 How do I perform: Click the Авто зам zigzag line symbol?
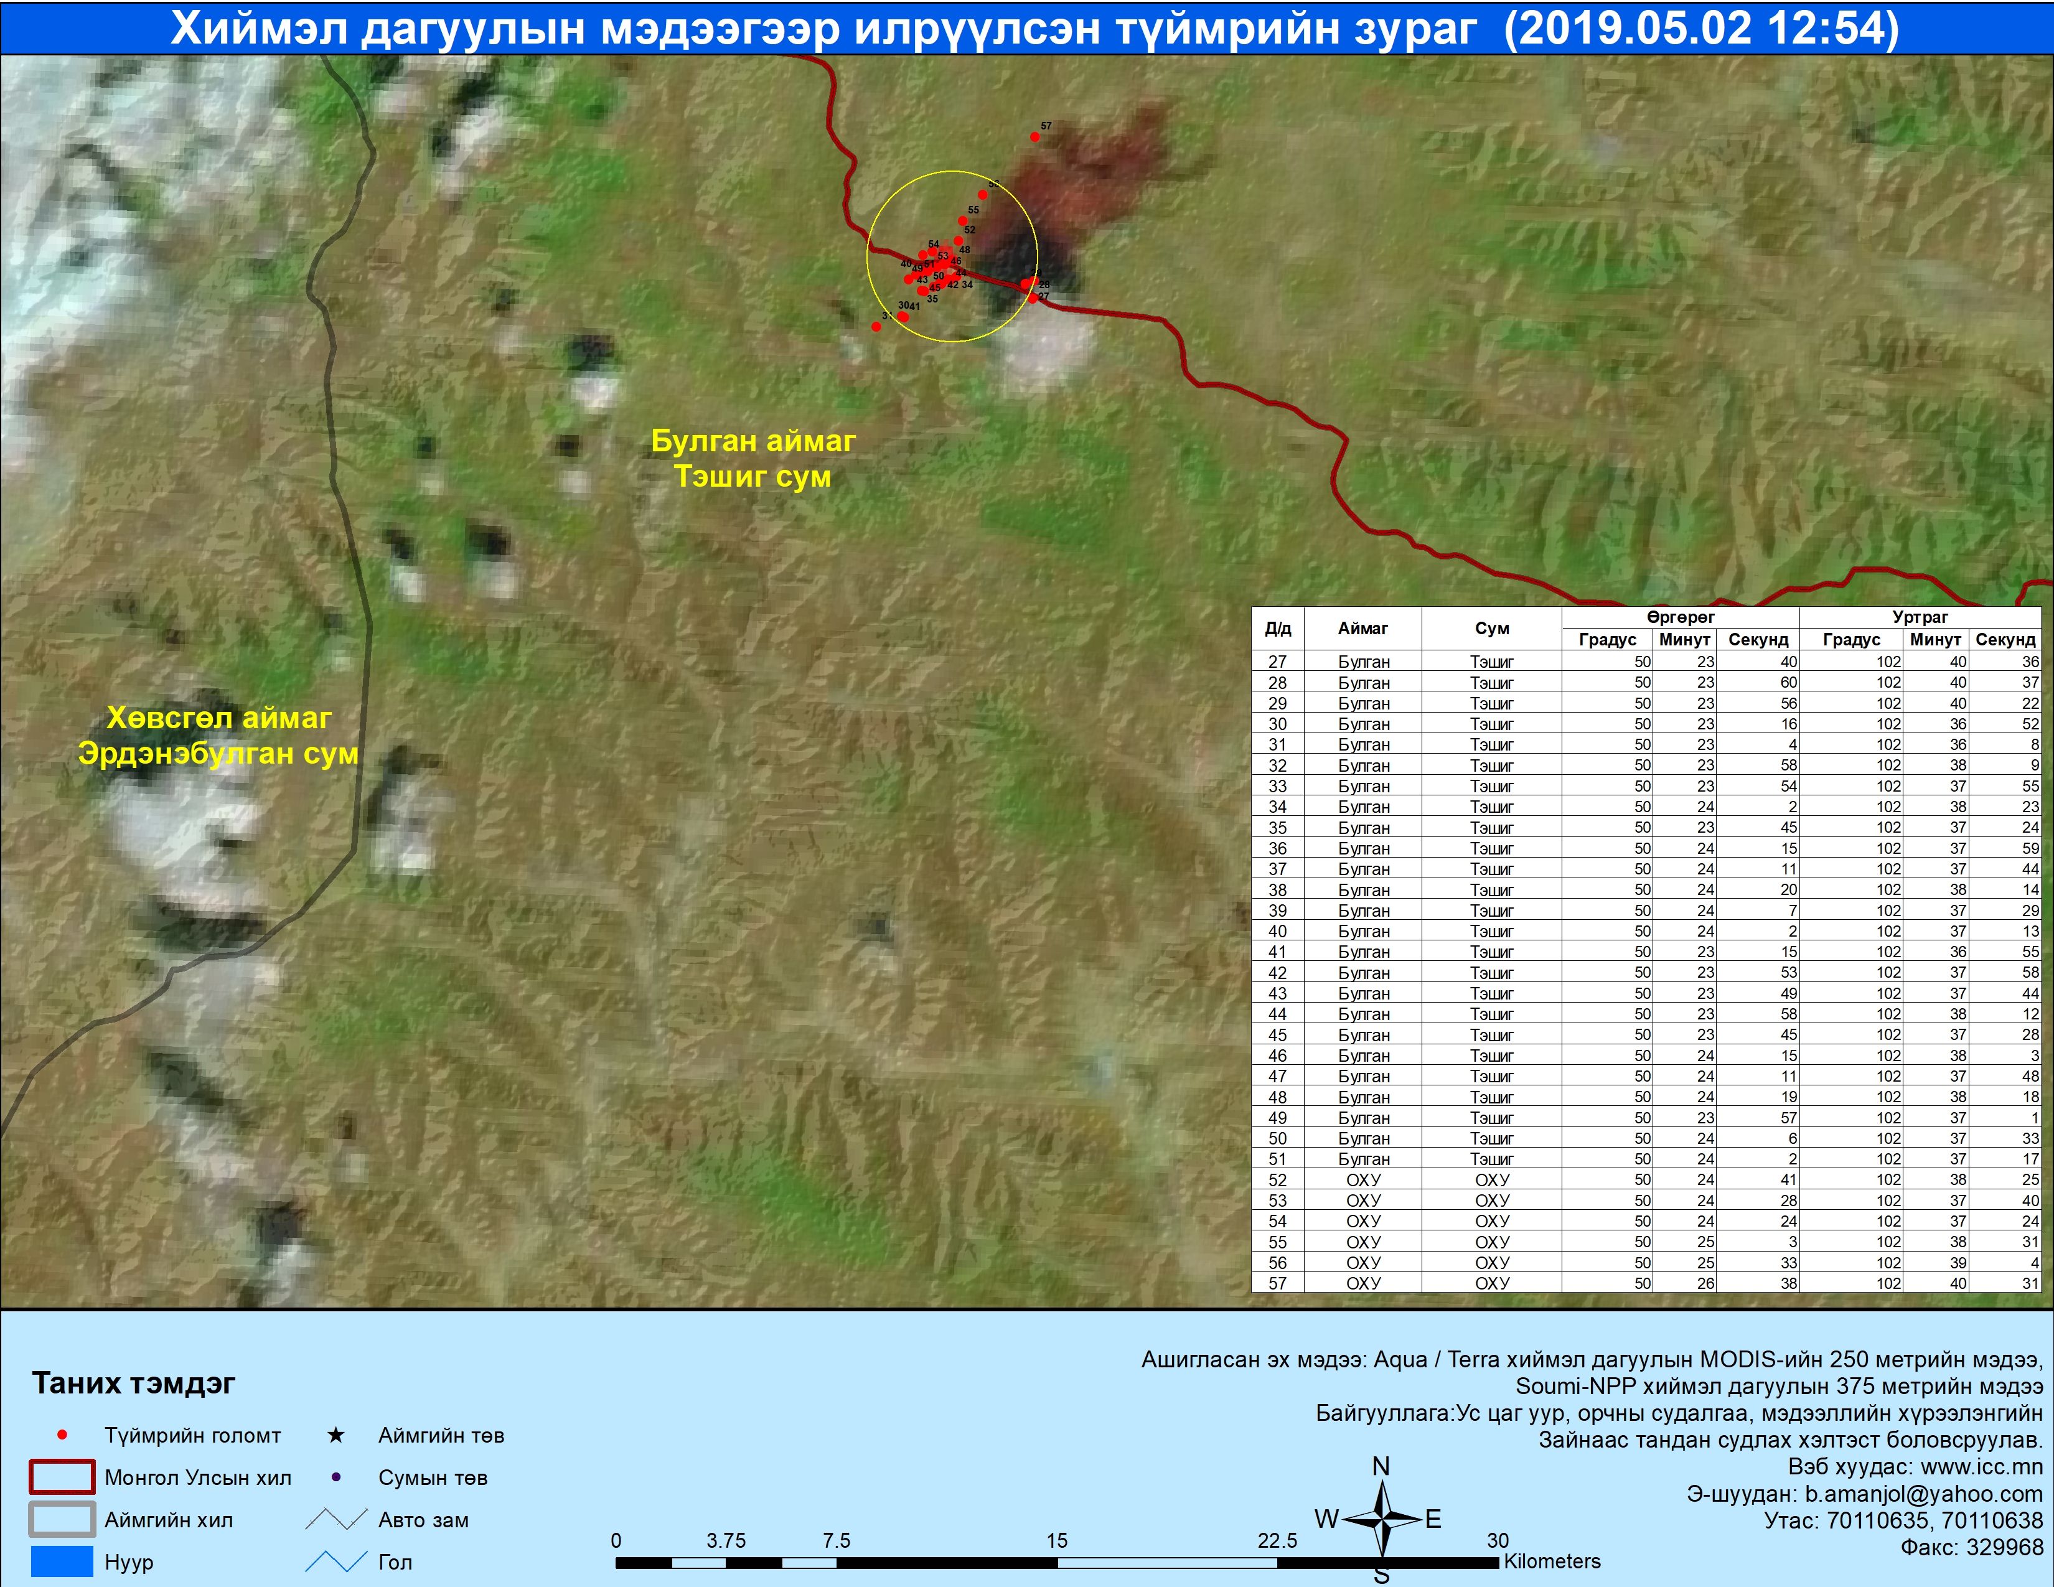(335, 1519)
